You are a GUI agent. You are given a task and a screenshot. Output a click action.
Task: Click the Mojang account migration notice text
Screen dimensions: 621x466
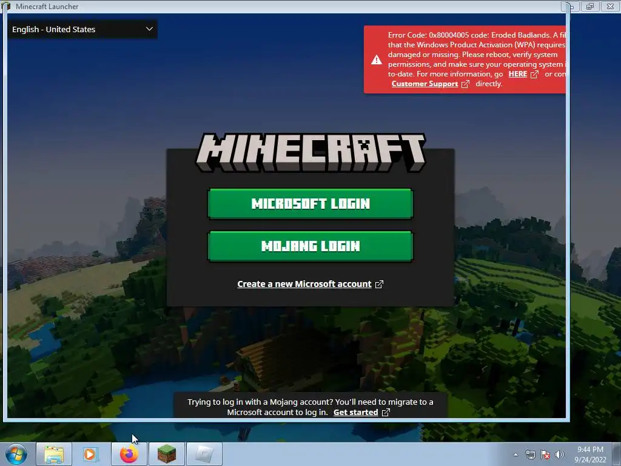(310, 407)
